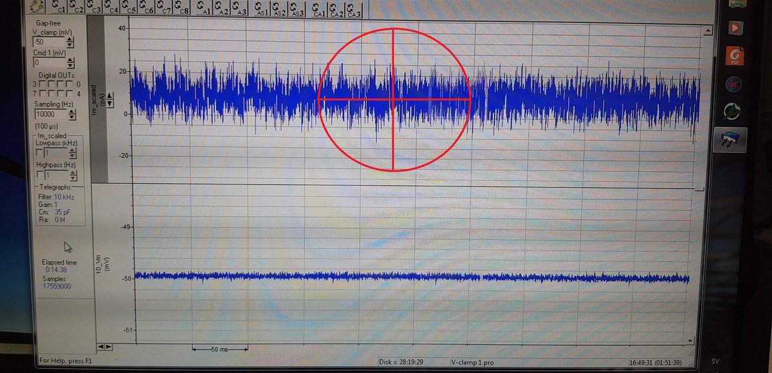Enable the Lowpass (kHz) filter checkbox
Viewport: 772px width, 373px height.
point(39,153)
